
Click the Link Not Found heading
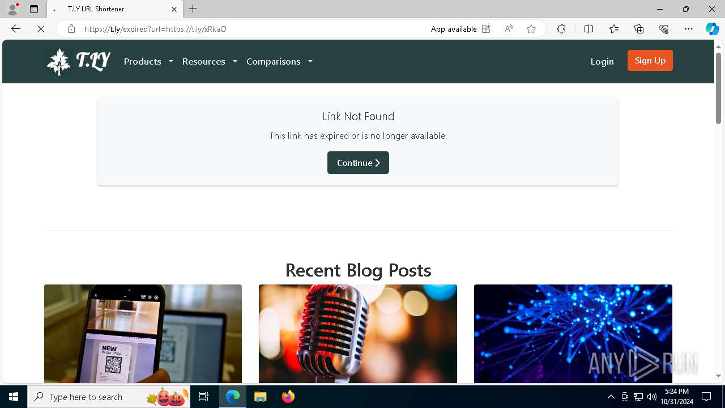click(358, 116)
